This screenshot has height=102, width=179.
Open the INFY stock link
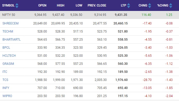pyautogui.click(x=6, y=88)
